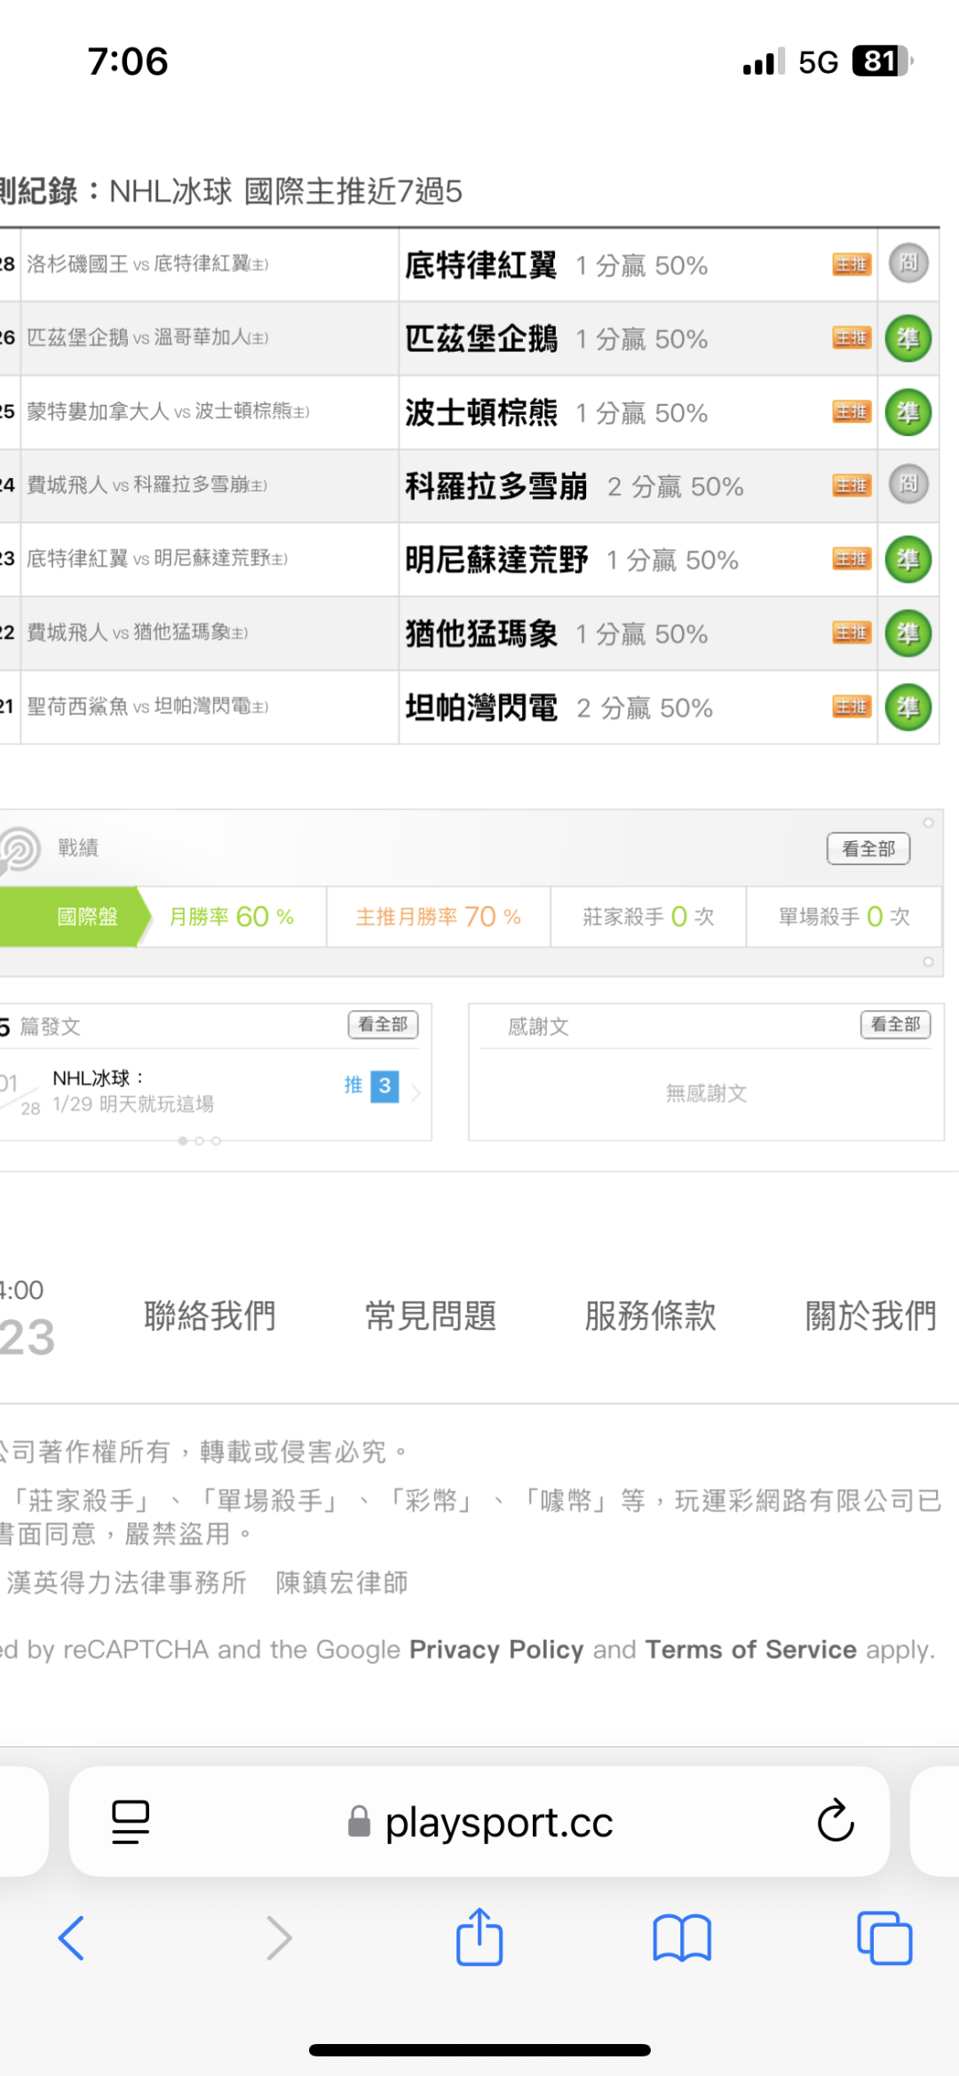Tap gray badge on 底特律紅翼 row
The width and height of the screenshot is (959, 2076).
(907, 264)
